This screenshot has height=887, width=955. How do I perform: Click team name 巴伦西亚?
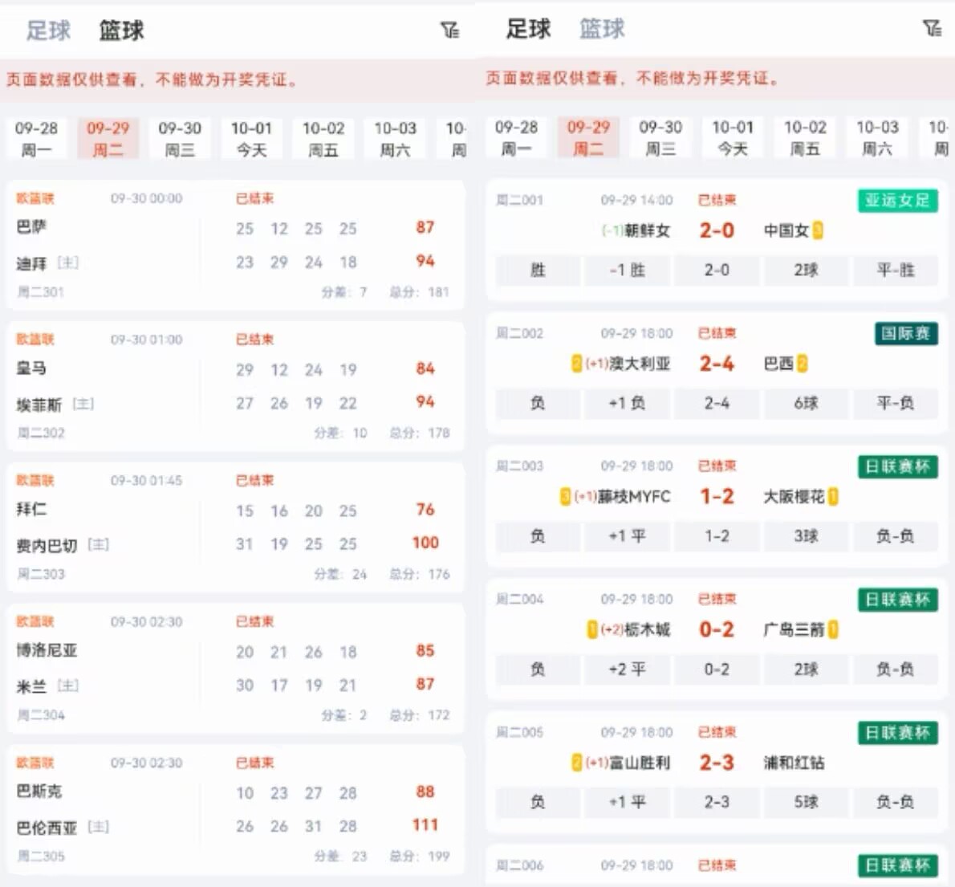point(47,828)
